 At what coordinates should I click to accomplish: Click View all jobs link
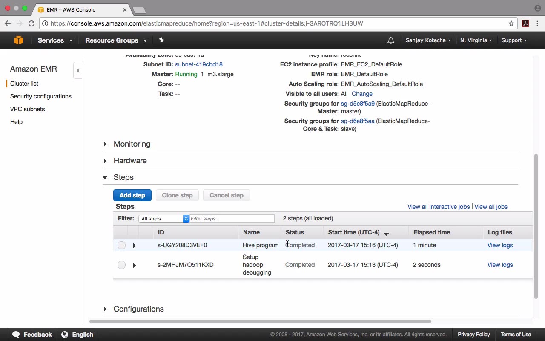coord(491,207)
